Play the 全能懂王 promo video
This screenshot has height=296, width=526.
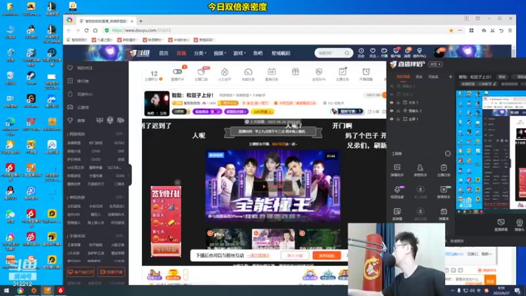(273, 186)
